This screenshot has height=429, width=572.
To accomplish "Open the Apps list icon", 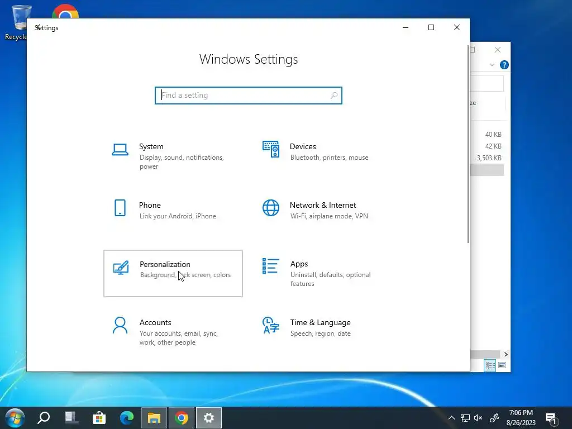I will point(271,266).
